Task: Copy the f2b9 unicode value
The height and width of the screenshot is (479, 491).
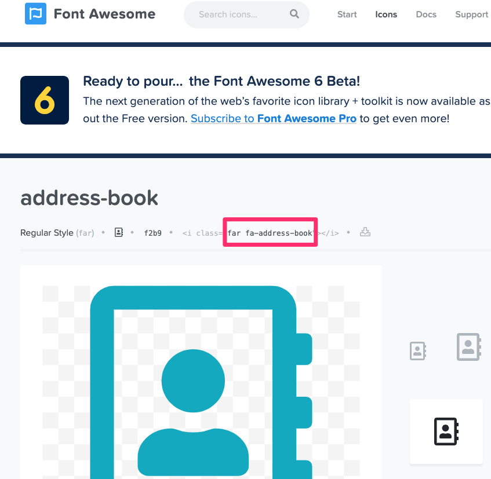Action: (x=152, y=233)
